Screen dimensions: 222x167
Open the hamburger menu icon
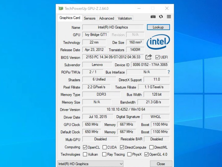169,17
